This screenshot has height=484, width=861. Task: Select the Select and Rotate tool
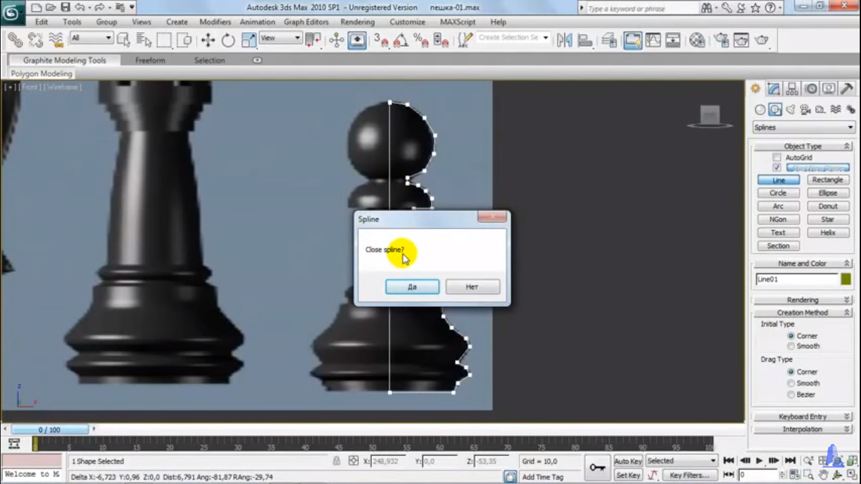[228, 40]
